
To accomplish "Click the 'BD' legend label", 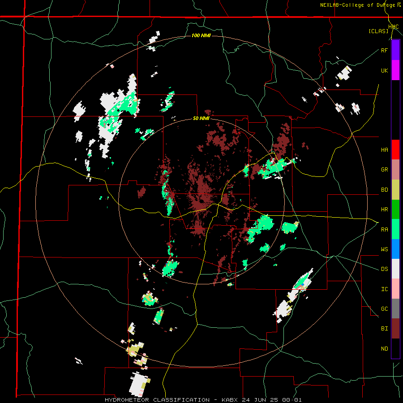I will click(384, 190).
